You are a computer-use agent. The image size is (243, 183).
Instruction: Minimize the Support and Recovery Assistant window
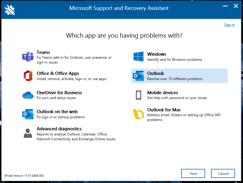pyautogui.click(x=225, y=6)
